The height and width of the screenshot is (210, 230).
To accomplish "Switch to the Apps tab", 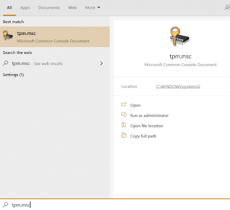I will pos(25,7).
